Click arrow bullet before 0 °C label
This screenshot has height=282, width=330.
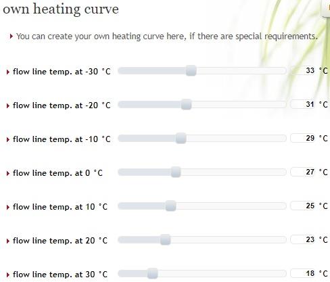tap(8, 173)
